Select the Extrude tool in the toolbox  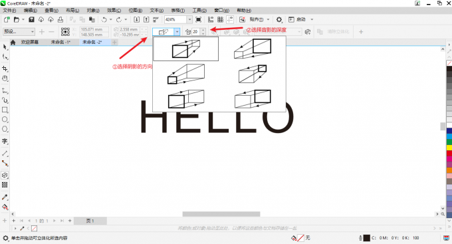(x=5, y=175)
